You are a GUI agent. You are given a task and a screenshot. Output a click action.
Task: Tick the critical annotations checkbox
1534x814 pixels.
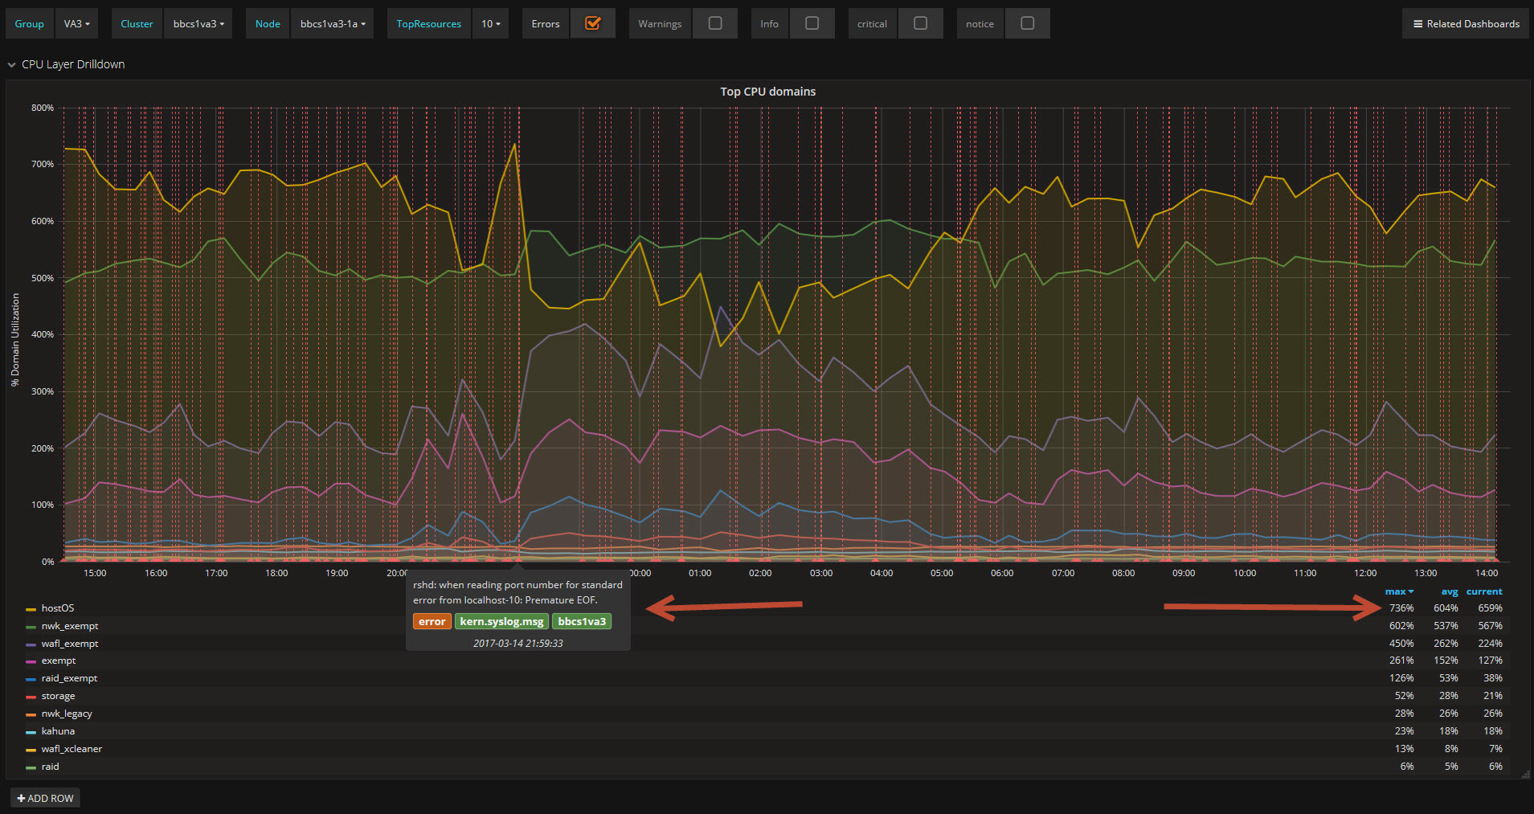920,23
